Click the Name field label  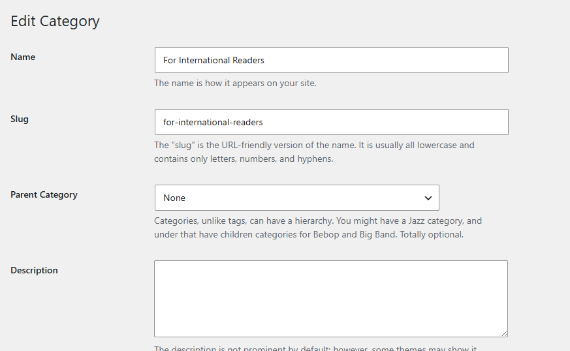23,57
